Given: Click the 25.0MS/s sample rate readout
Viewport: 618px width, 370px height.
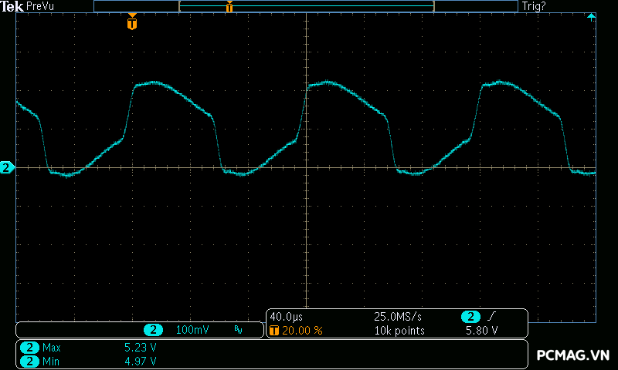Looking at the screenshot, I should click(x=397, y=317).
